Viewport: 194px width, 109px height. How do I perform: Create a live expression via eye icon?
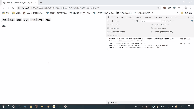(x=137, y=21)
